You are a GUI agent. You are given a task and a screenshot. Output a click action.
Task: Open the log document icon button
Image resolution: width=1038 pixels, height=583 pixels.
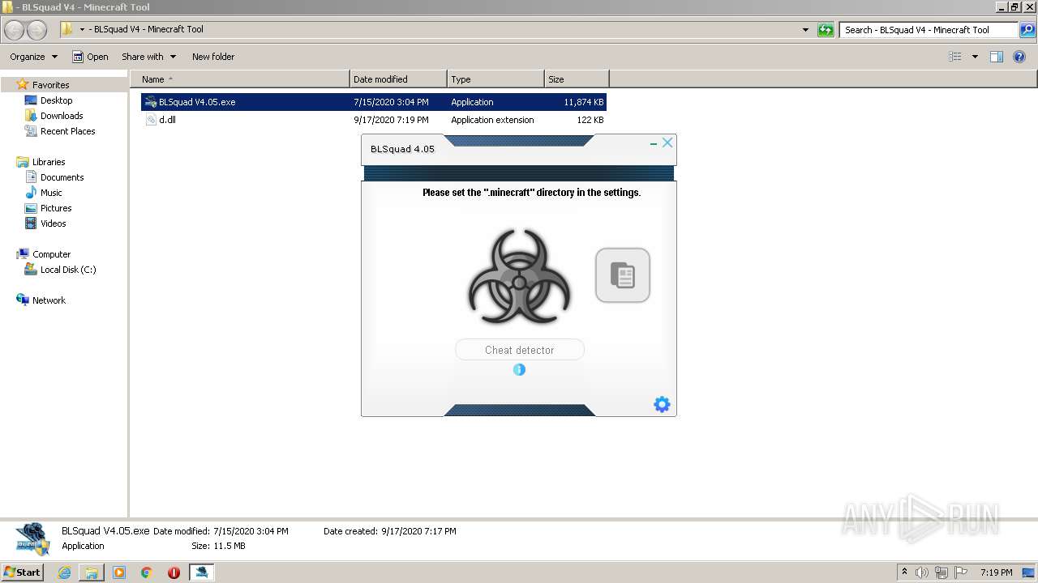(x=623, y=275)
